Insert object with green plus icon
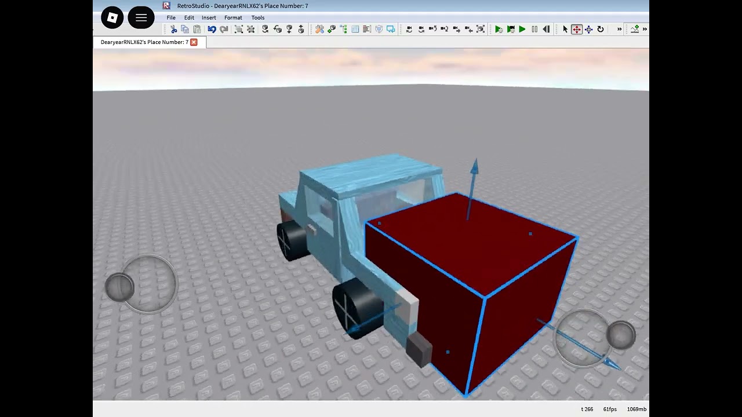The image size is (742, 417). point(332,29)
